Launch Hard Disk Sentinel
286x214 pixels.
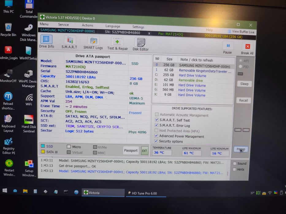(29, 124)
